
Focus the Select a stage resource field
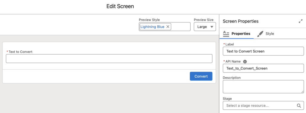[x=263, y=106]
